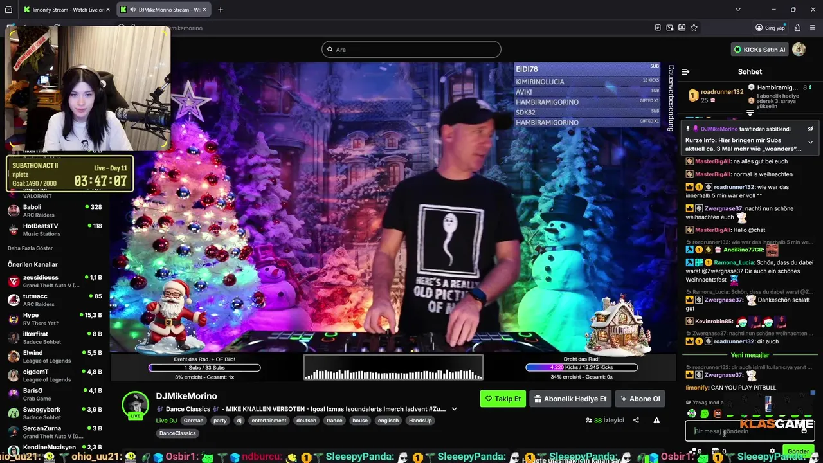Image resolution: width=823 pixels, height=463 pixels.
Task: Select the dj tag
Action: tap(239, 421)
